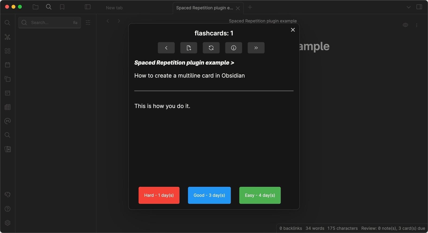
Task: Open search settings sliders icon
Action: pos(88,22)
